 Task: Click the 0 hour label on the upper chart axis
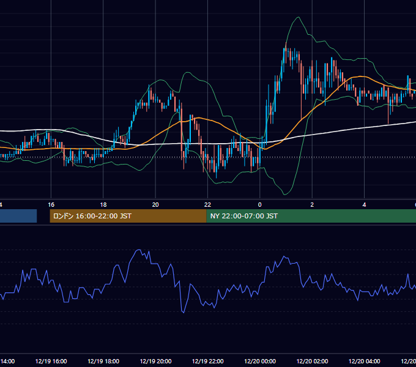[260, 205]
